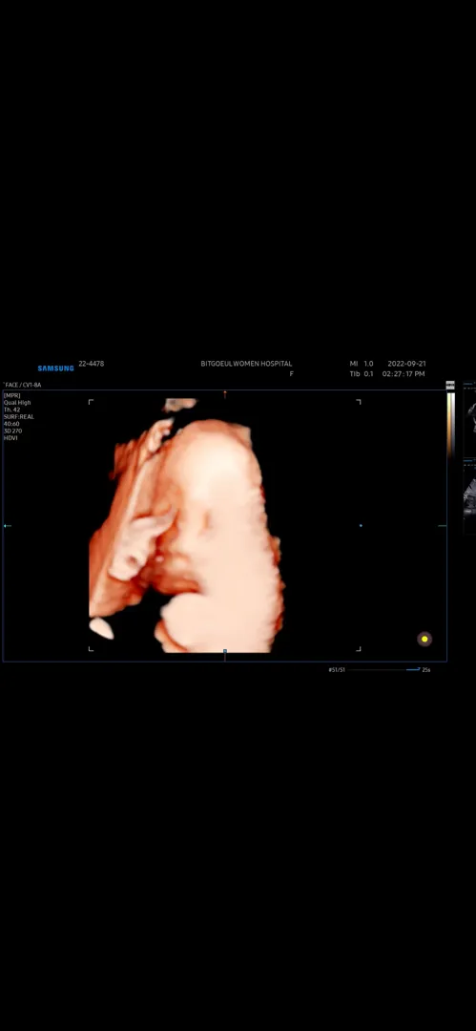Select the top-left ROI corner bracket

pos(91,401)
